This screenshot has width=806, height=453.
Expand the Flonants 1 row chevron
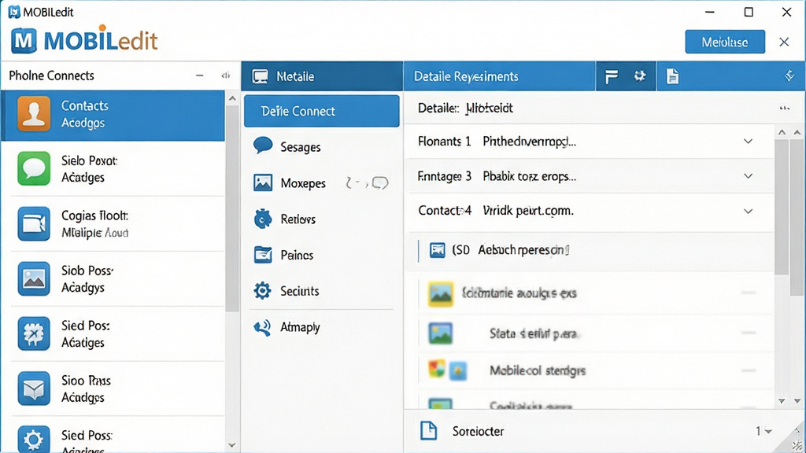click(x=748, y=142)
